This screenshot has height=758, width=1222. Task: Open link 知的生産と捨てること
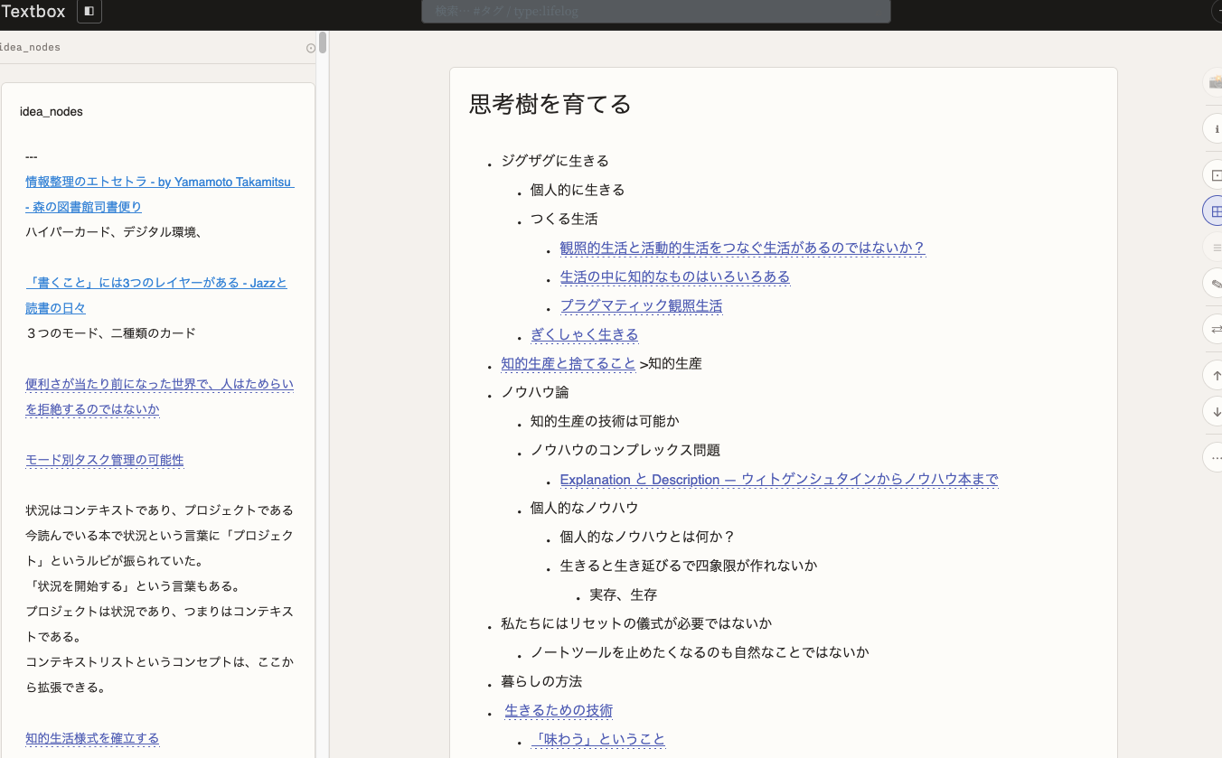(569, 363)
